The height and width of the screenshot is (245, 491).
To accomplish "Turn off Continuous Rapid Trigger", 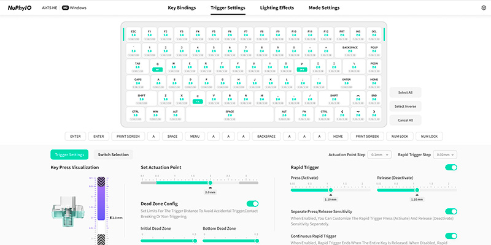I will [x=451, y=236].
